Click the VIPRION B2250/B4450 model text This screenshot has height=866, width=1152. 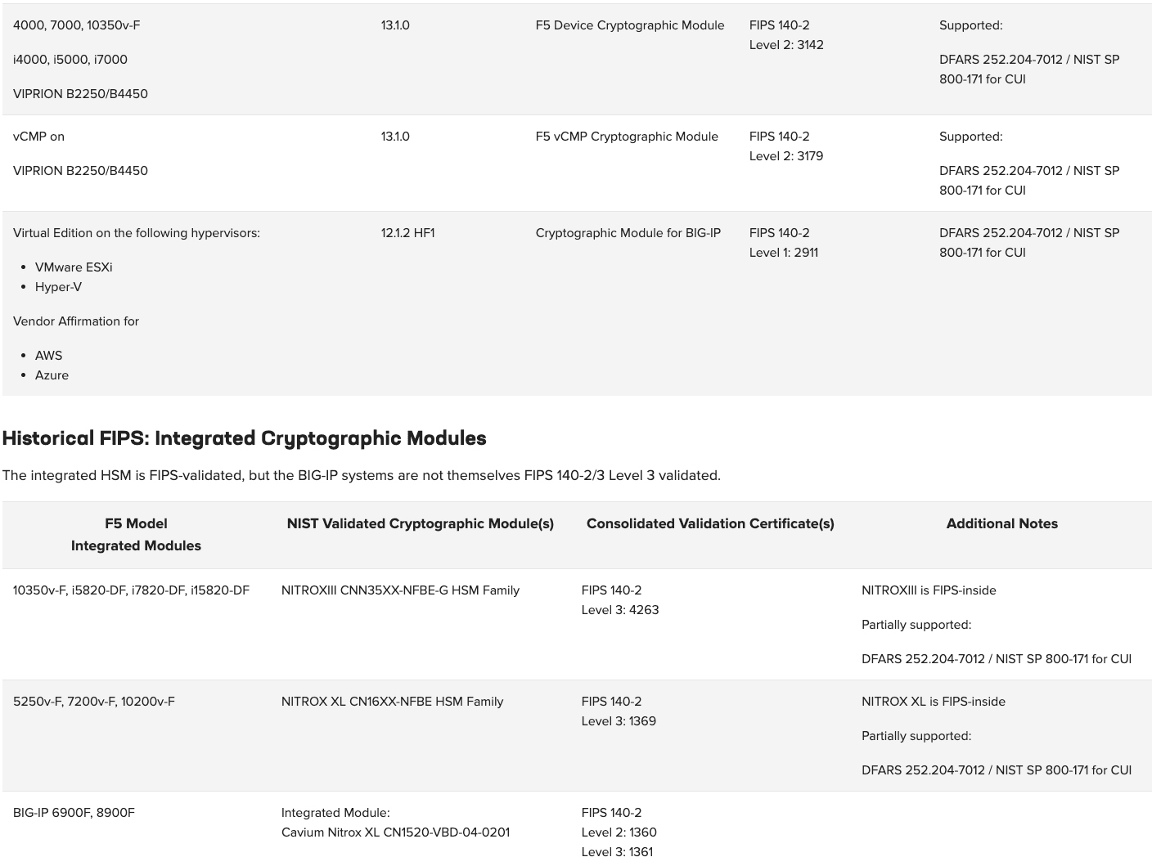point(80,94)
